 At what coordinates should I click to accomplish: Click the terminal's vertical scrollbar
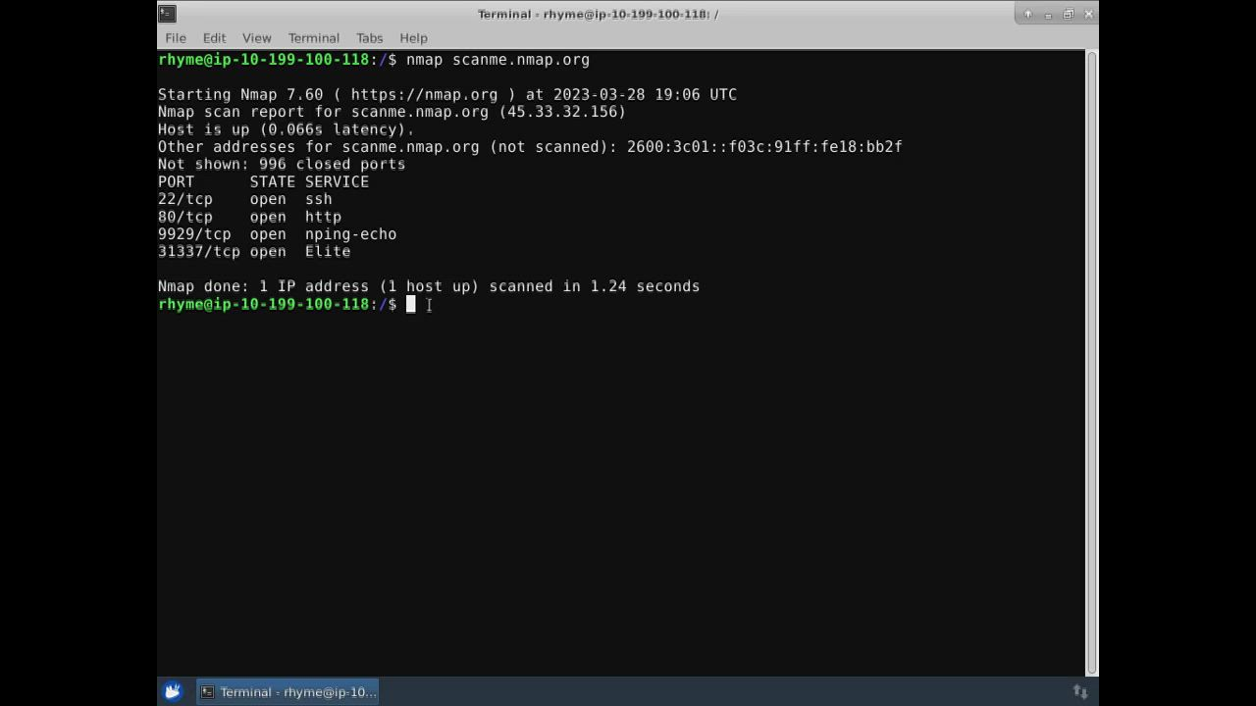[1091, 363]
